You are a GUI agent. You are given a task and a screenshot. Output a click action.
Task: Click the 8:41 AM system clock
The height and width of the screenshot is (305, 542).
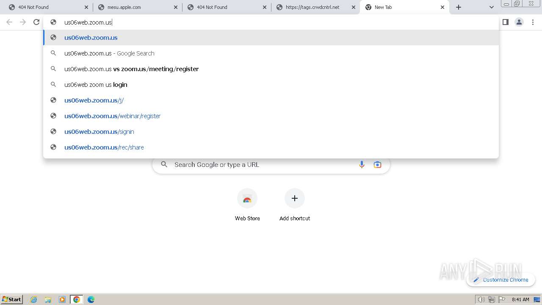point(520,299)
